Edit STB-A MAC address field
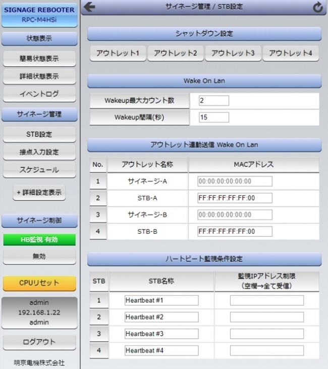This screenshot has width=328, height=369. point(235,198)
